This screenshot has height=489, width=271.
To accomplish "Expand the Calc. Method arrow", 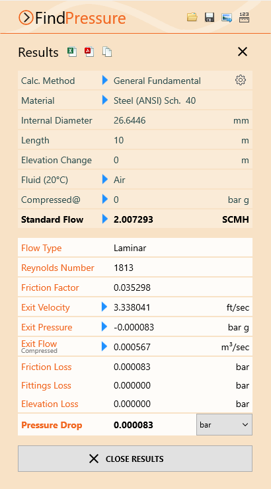I will (x=105, y=80).
